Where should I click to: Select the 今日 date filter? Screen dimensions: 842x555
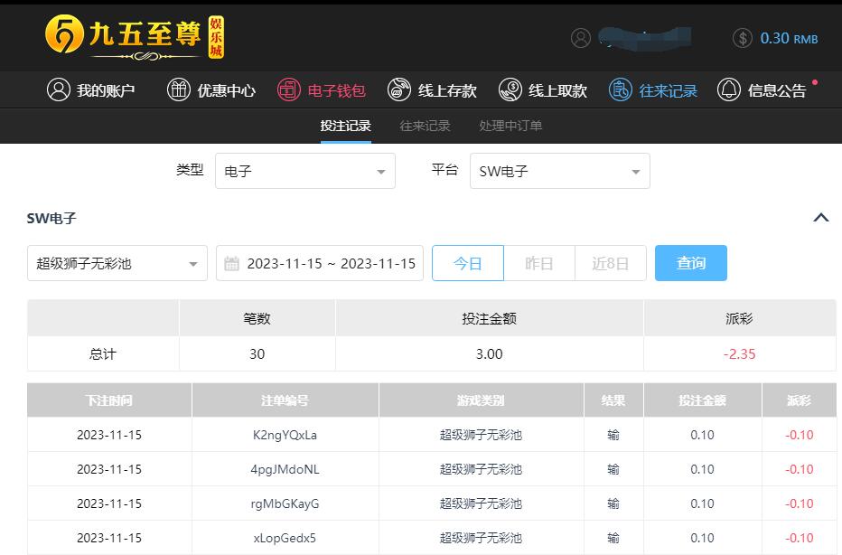468,263
